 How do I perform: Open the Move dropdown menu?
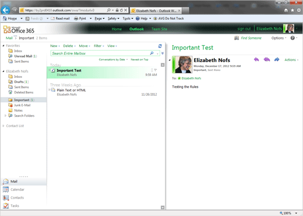click(x=84, y=46)
